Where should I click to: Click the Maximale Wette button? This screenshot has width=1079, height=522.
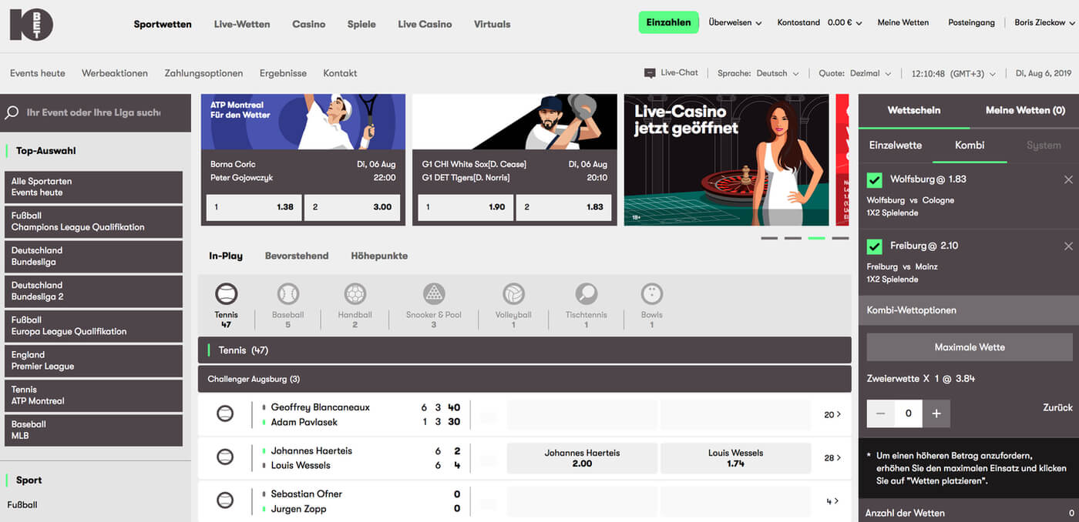coord(970,347)
